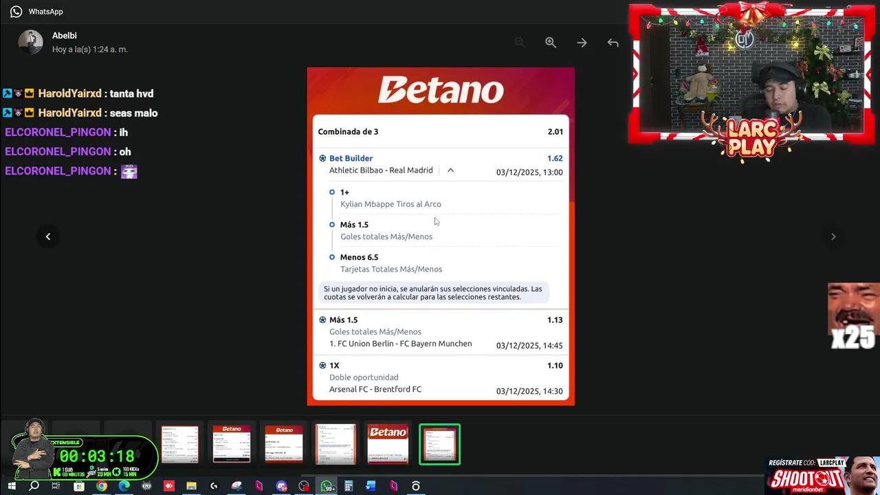Click the 'Bet Builder' label

click(351, 158)
